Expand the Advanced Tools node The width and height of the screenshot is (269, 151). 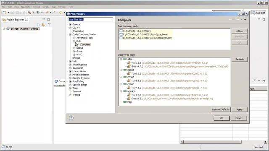[74, 38]
